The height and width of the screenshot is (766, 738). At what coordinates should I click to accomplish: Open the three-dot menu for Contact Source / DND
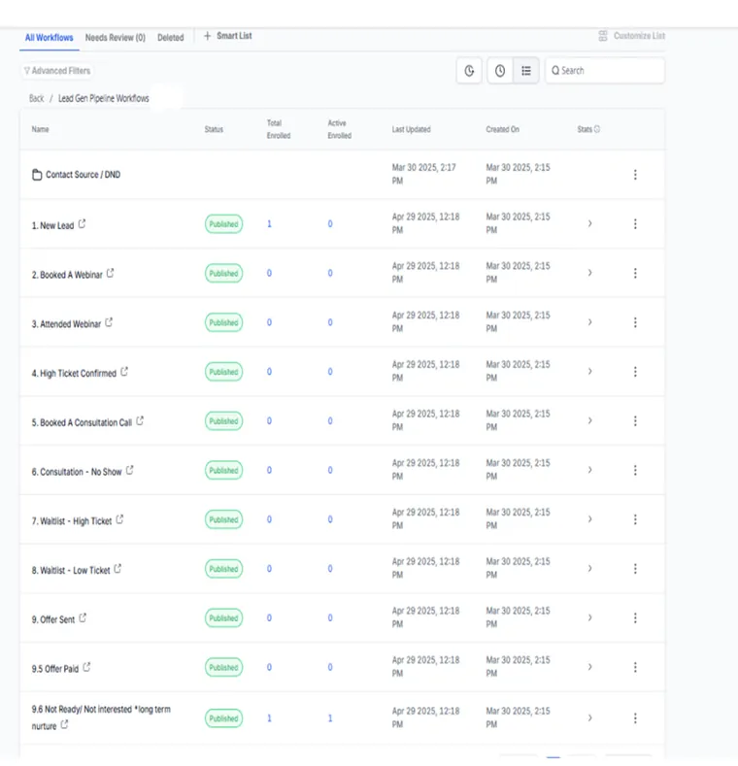tap(635, 175)
